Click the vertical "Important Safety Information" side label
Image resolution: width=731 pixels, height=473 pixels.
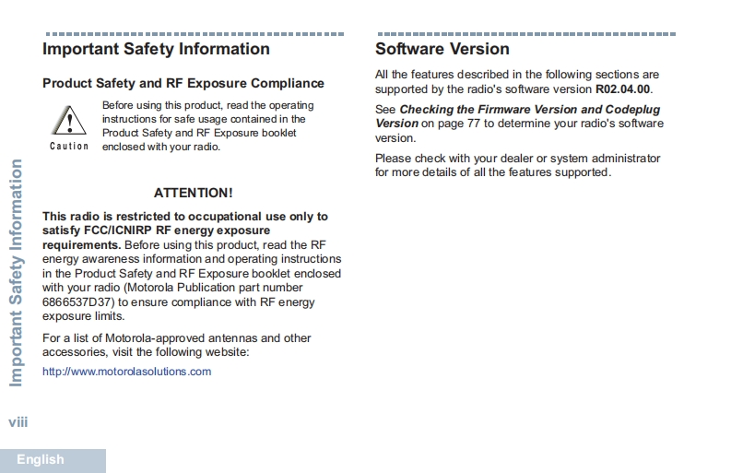16,274
